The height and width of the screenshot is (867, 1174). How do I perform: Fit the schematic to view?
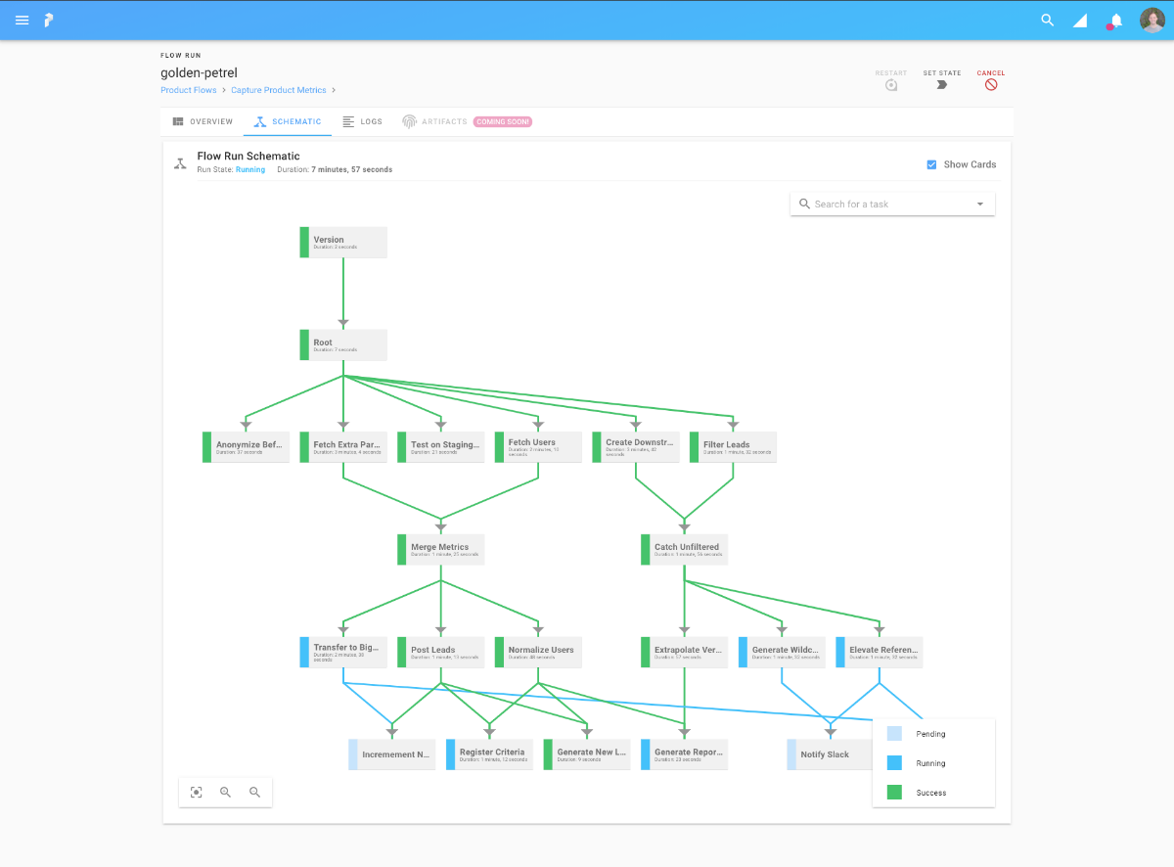pyautogui.click(x=196, y=793)
